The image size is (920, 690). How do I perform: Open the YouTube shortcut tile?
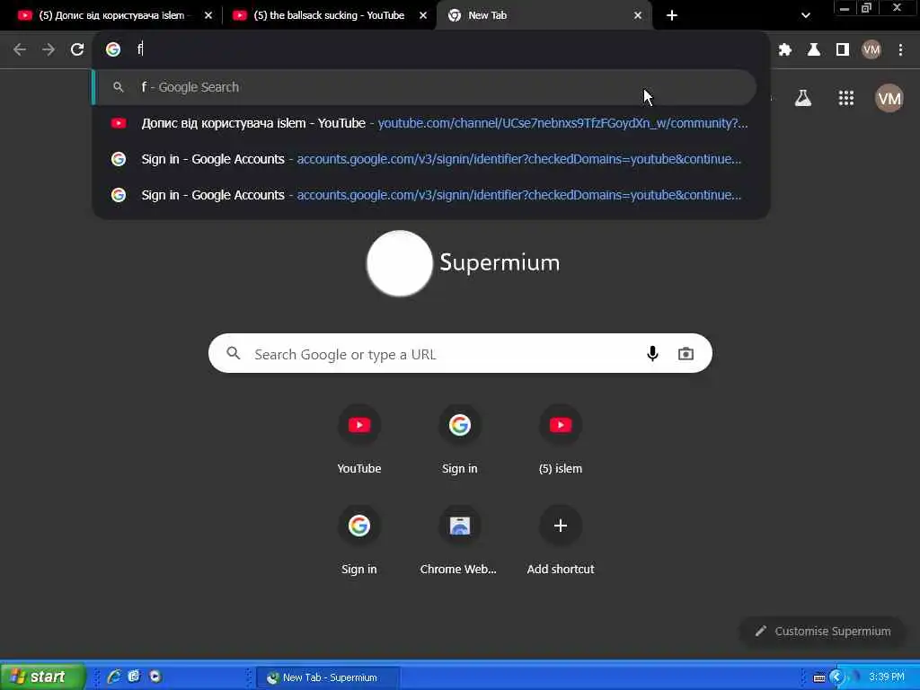pos(359,438)
